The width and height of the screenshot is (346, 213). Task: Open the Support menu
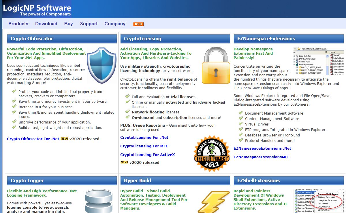(89, 24)
